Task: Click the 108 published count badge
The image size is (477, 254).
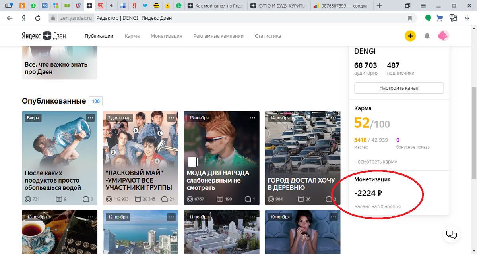Action: point(96,101)
